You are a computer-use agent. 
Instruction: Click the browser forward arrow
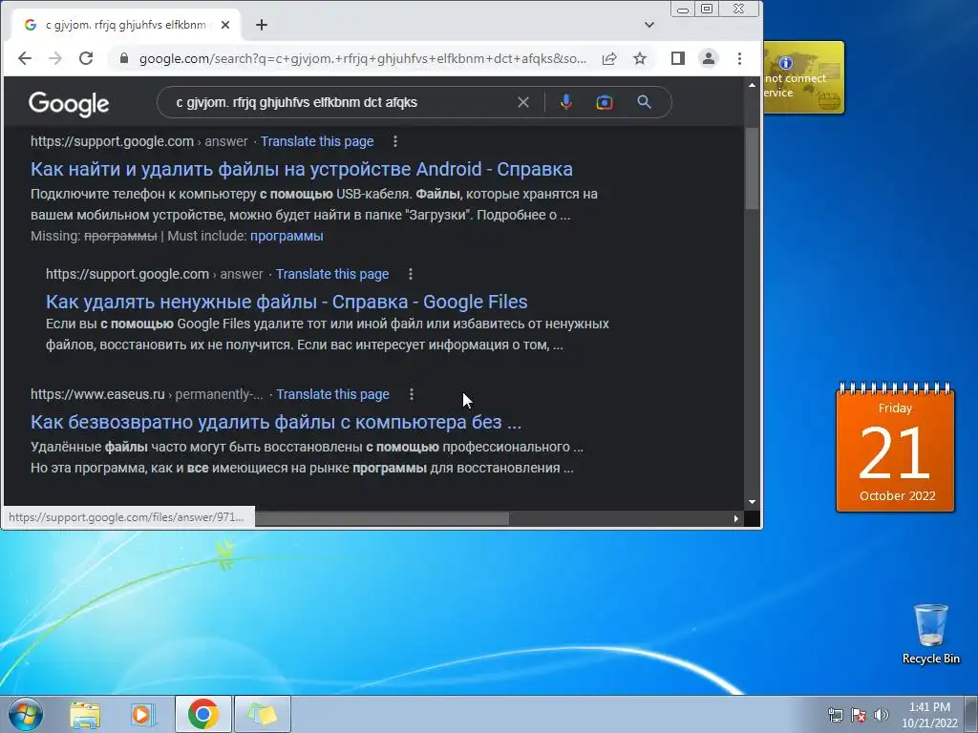click(x=55, y=58)
